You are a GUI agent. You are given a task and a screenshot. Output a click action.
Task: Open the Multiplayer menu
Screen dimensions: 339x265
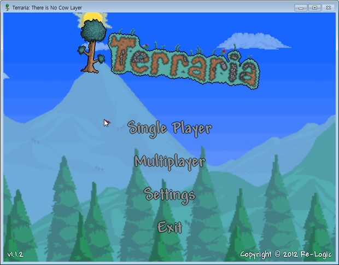point(169,162)
